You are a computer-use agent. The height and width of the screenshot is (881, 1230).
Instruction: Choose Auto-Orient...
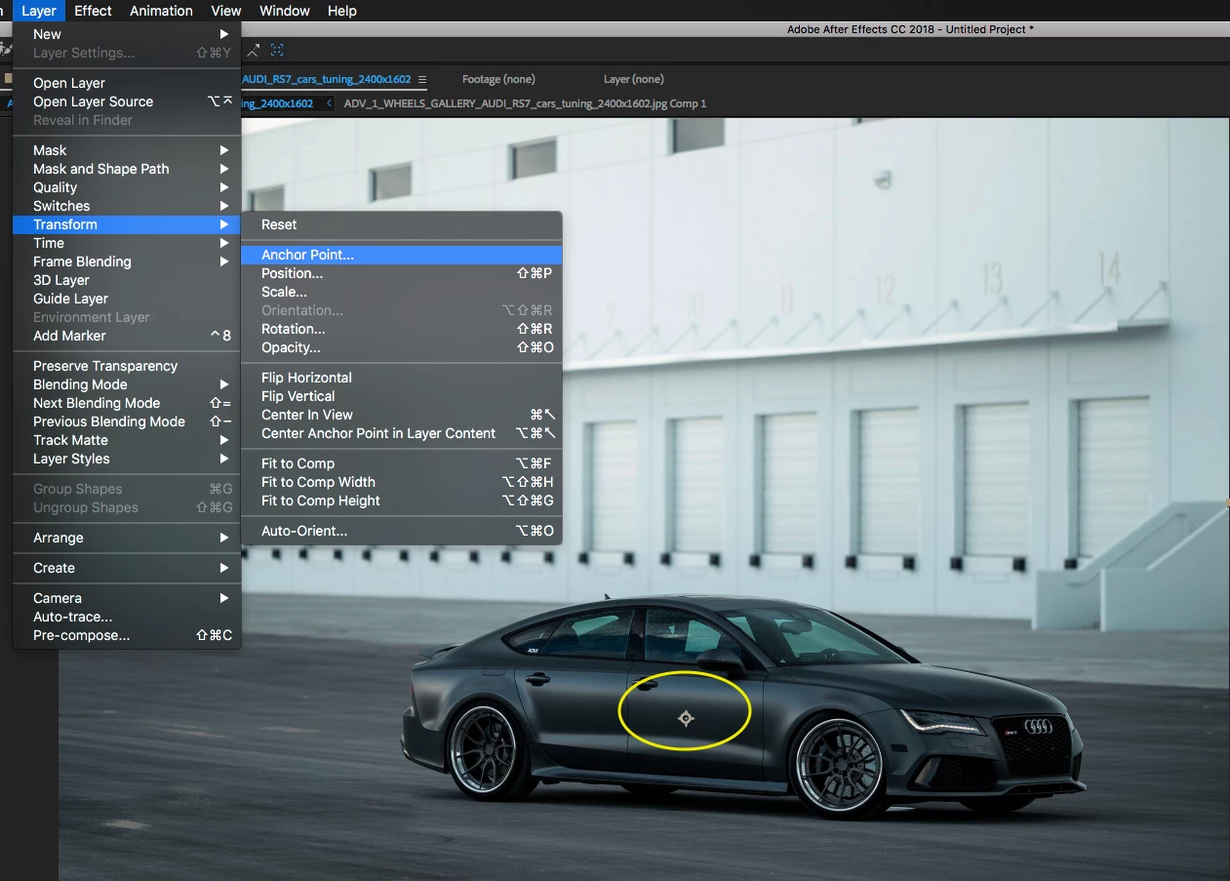(x=402, y=531)
